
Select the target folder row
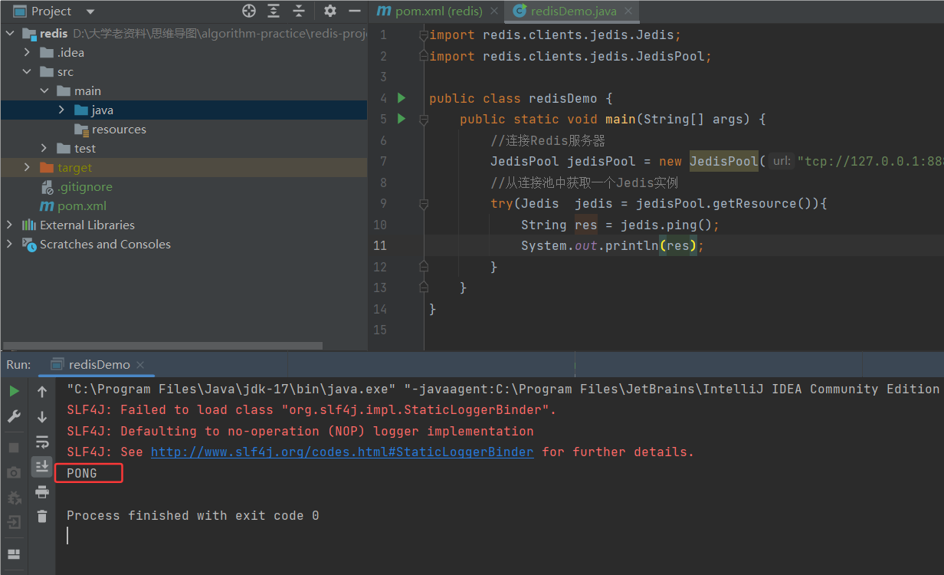point(184,167)
